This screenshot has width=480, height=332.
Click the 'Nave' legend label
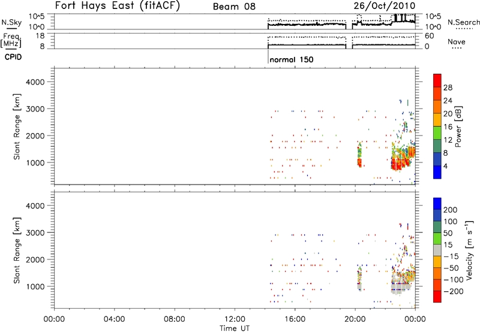pos(457,41)
